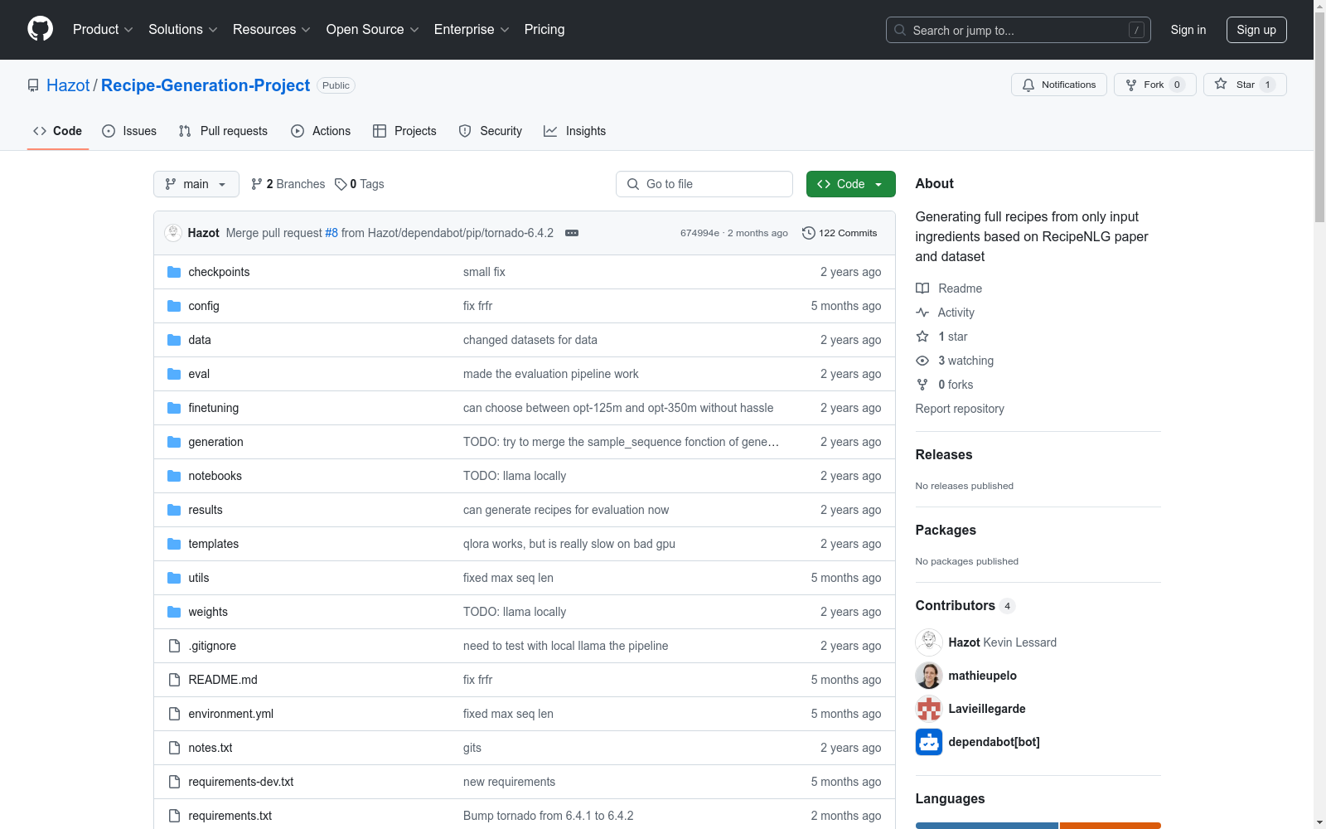
Task: Open the GitHub homepage logo
Action: tap(40, 29)
